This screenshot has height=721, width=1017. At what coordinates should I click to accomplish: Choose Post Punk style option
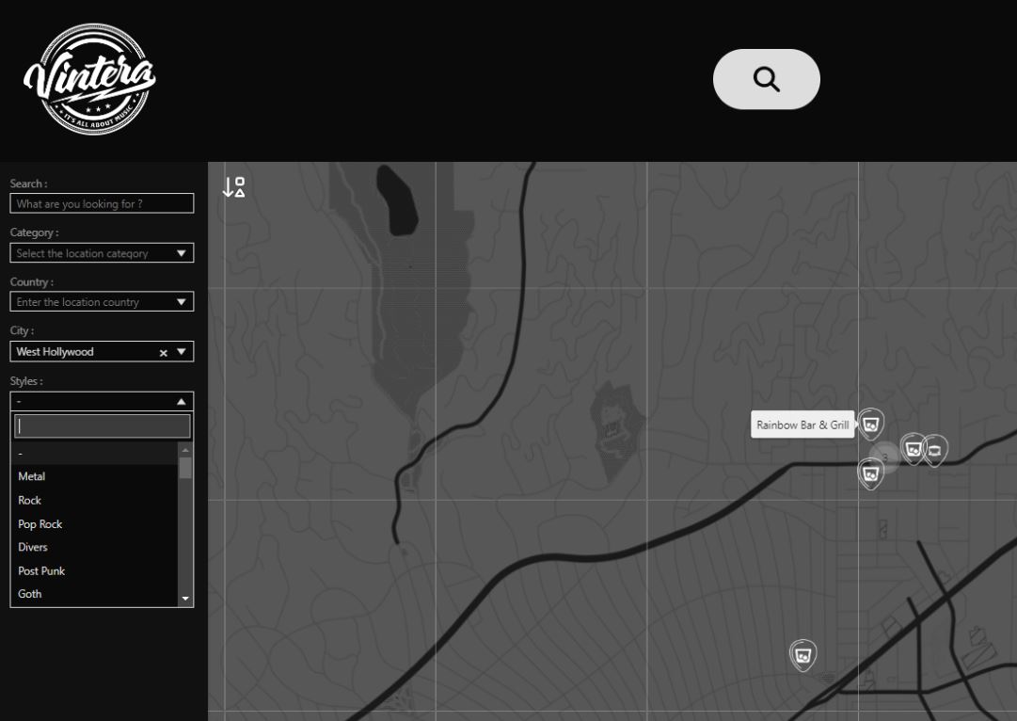(41, 571)
